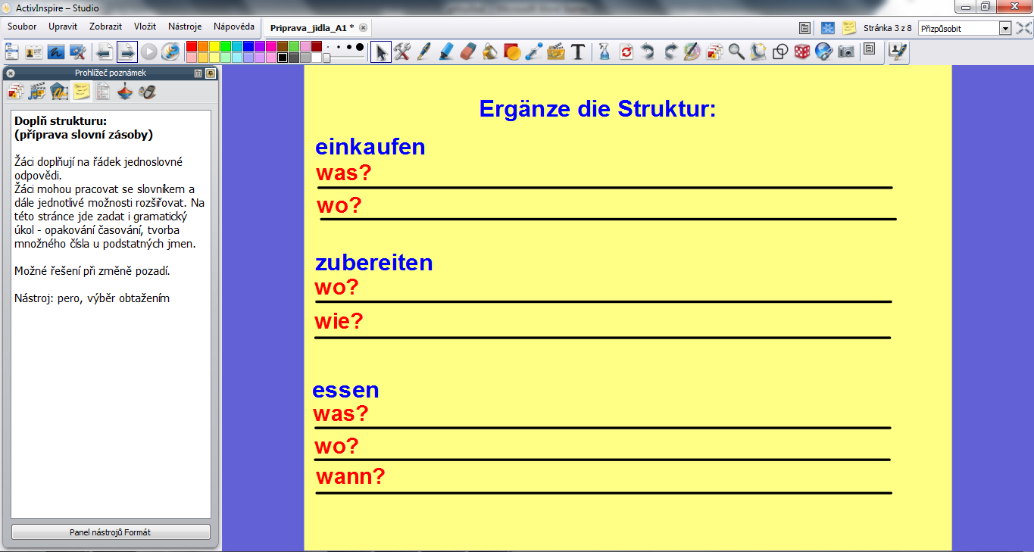Open the Nápověda menu
Screen dimensions: 1034x552
pos(234,27)
